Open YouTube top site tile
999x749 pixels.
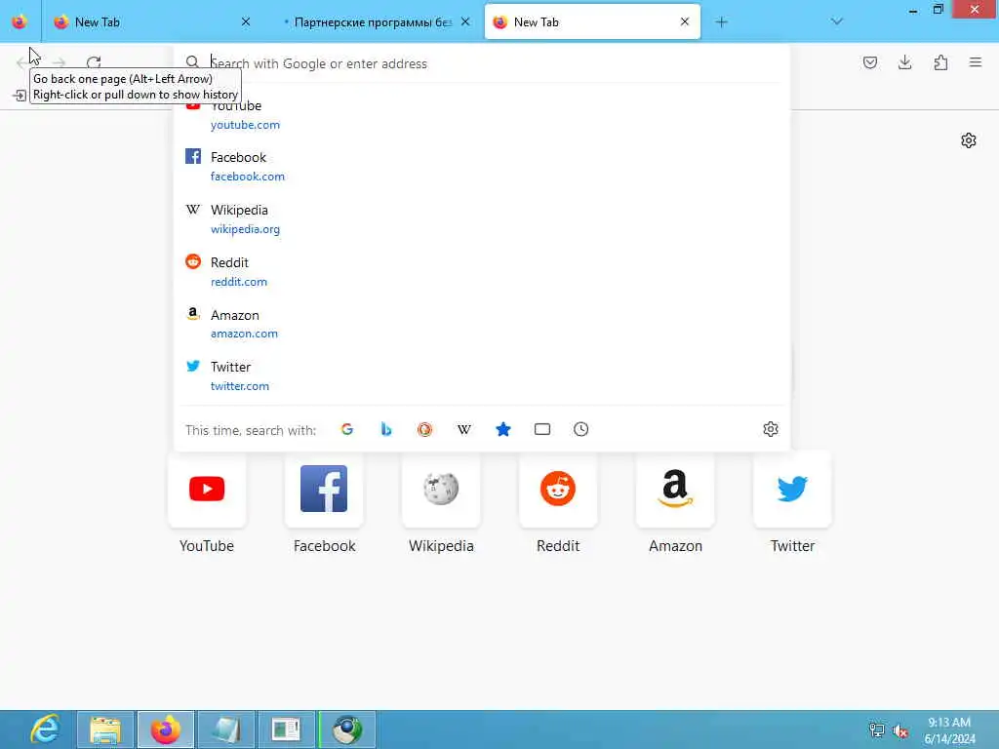pyautogui.click(x=207, y=490)
